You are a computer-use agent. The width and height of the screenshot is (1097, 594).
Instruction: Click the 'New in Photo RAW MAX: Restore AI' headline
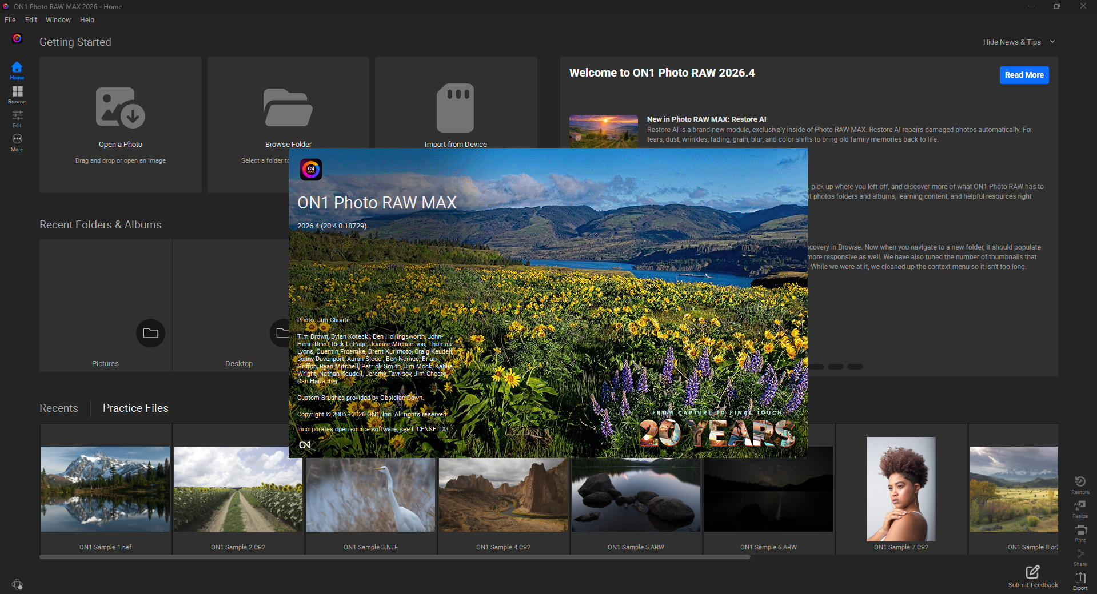click(707, 119)
